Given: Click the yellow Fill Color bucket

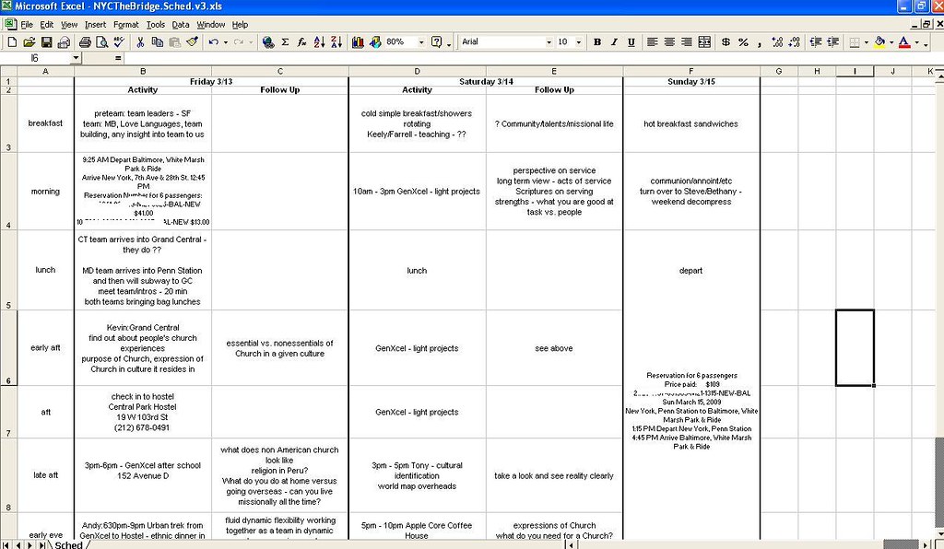Looking at the screenshot, I should click(x=879, y=42).
